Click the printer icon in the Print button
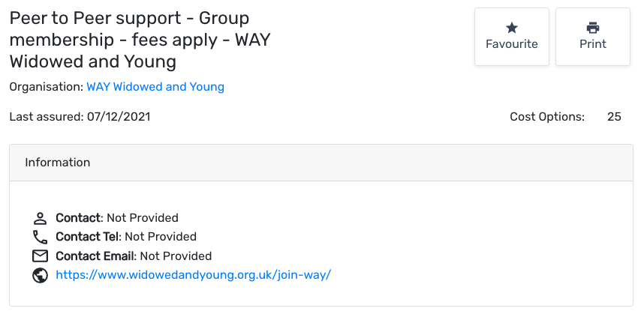The height and width of the screenshot is (311, 644). (593, 28)
